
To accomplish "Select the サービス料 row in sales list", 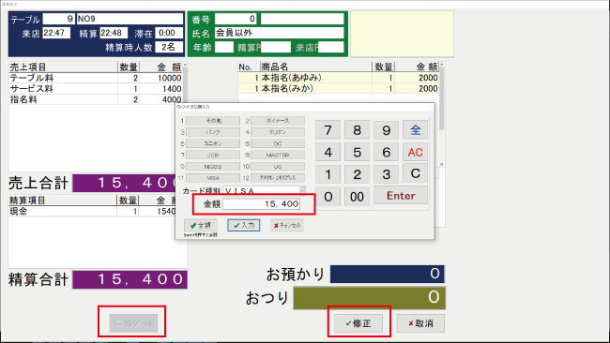I will coord(96,89).
